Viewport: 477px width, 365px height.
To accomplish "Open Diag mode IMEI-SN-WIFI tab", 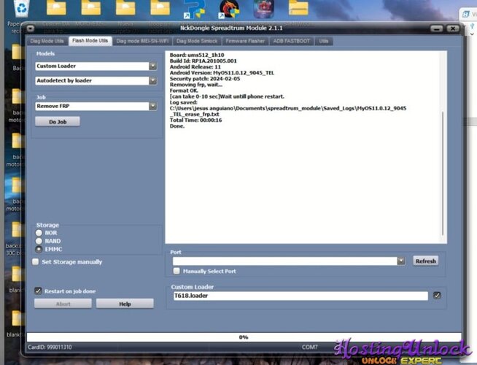I will coord(142,41).
